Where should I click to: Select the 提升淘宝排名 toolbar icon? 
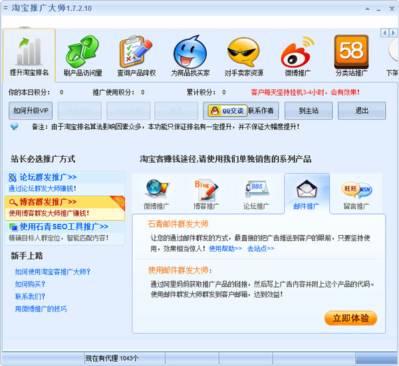coord(29,54)
